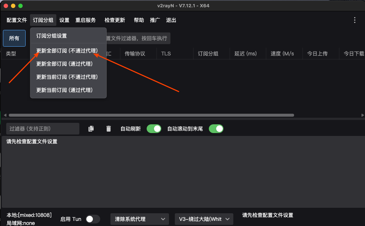Click the 请先检查配置文件设置 log message
This screenshot has height=226, width=365.
pyautogui.click(x=32, y=141)
